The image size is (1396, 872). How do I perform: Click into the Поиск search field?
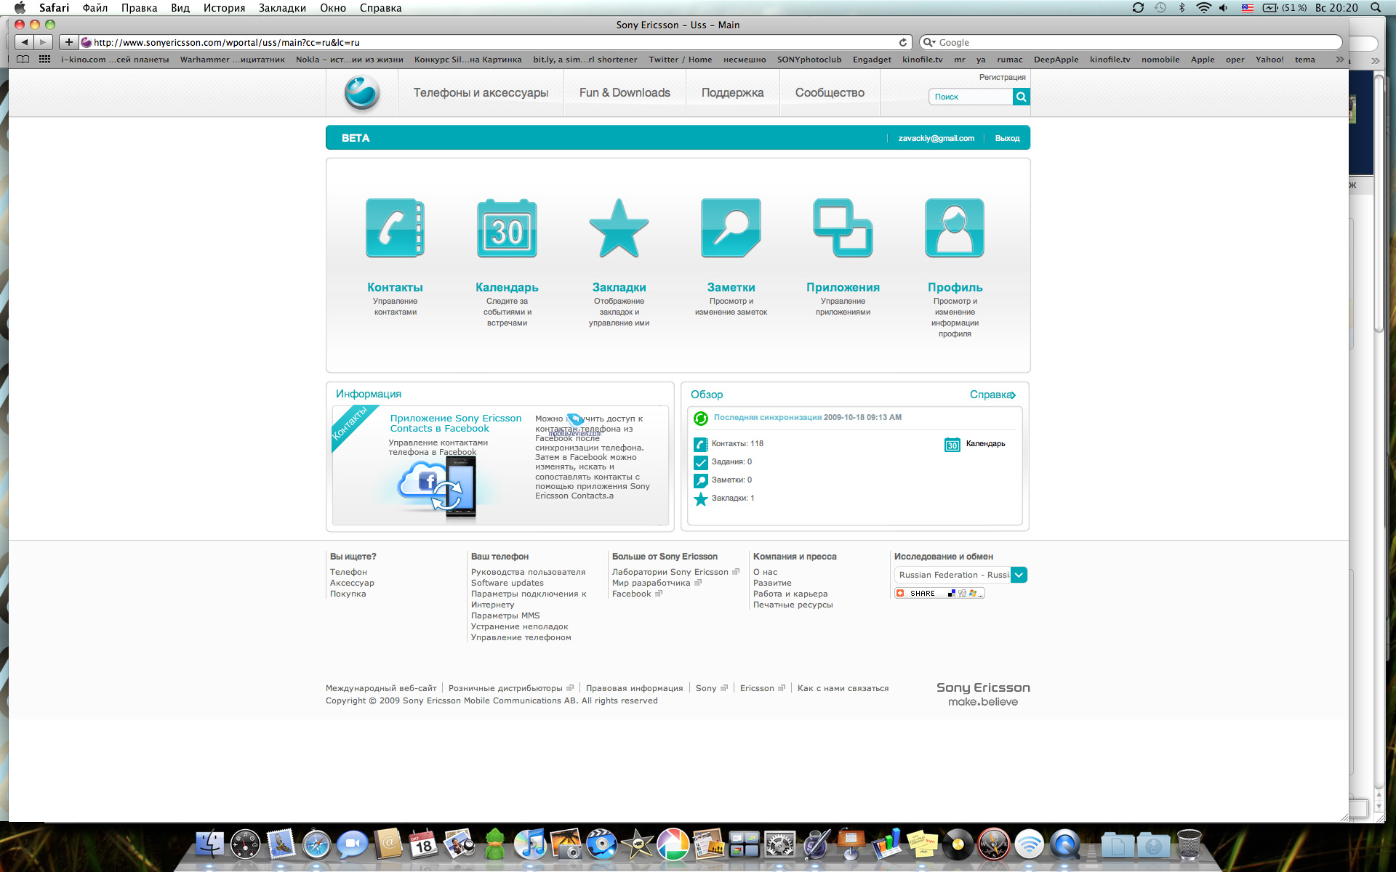(971, 97)
